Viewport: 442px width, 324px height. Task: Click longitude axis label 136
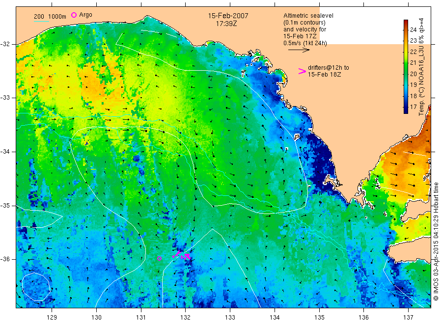pyautogui.click(x=363, y=318)
